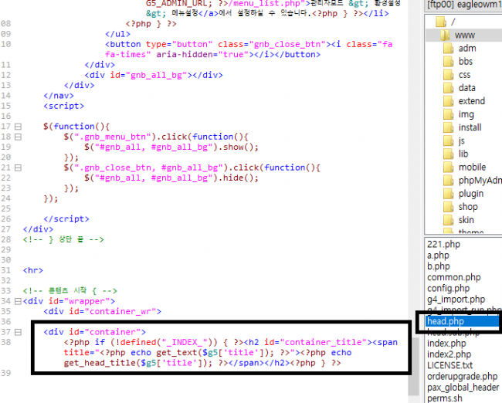Open the phpMyAdmin folder icon

(x=448, y=181)
